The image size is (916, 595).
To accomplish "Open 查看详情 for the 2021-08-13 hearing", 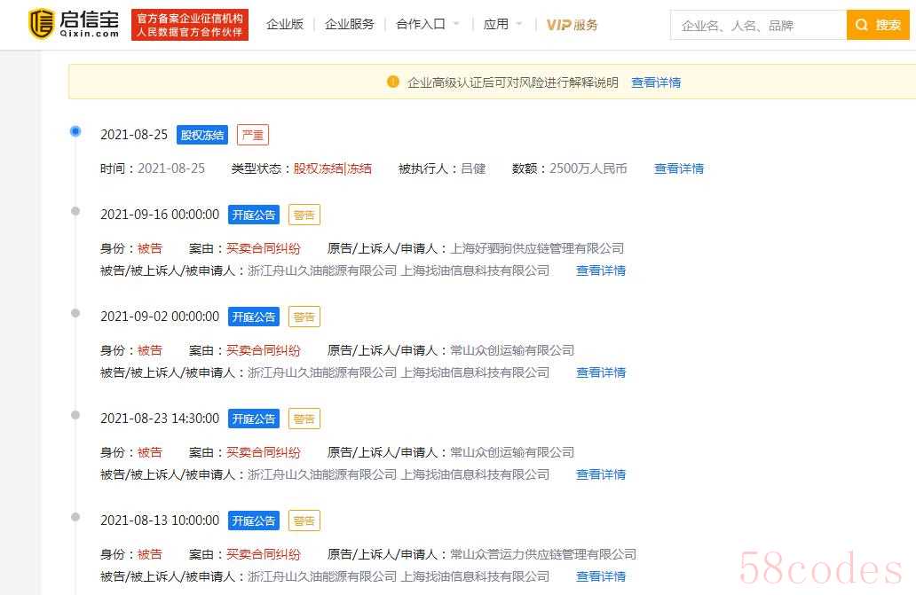I will coord(601,577).
